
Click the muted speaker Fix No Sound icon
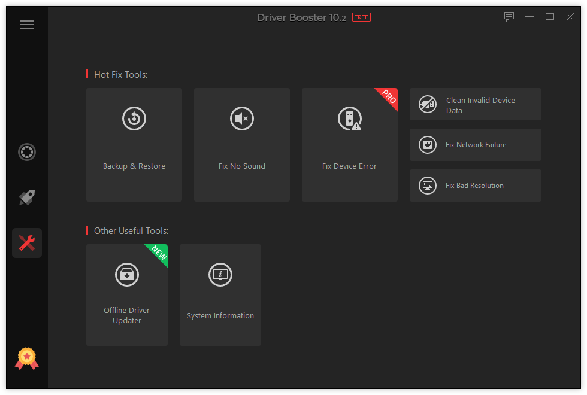click(x=242, y=118)
